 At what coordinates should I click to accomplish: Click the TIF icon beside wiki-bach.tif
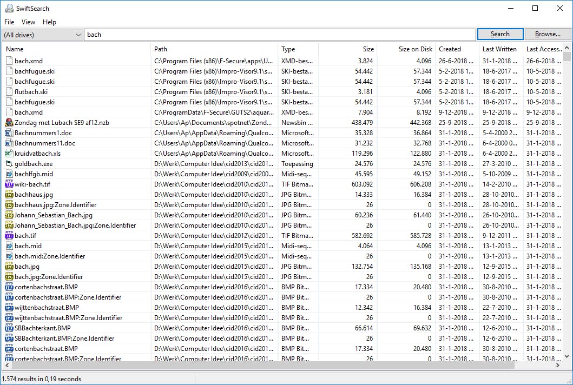point(8,184)
